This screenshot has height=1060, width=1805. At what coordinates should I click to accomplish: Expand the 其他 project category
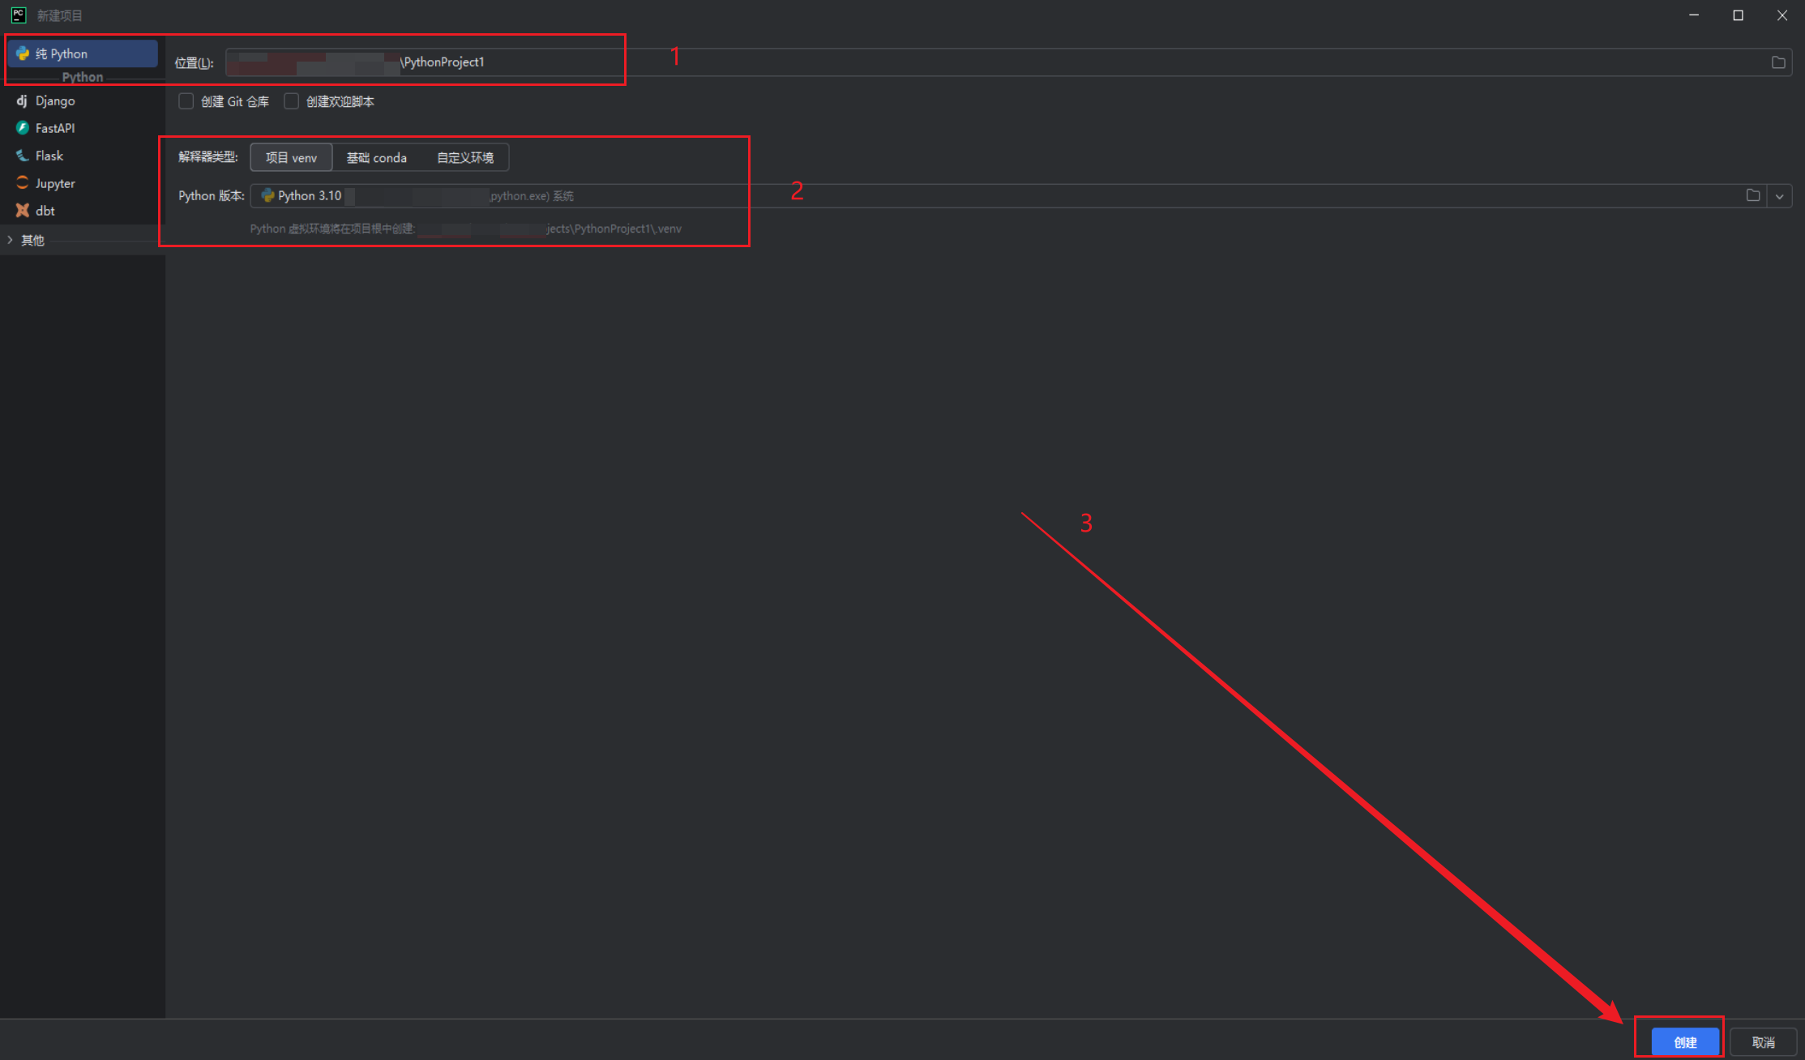(x=10, y=240)
